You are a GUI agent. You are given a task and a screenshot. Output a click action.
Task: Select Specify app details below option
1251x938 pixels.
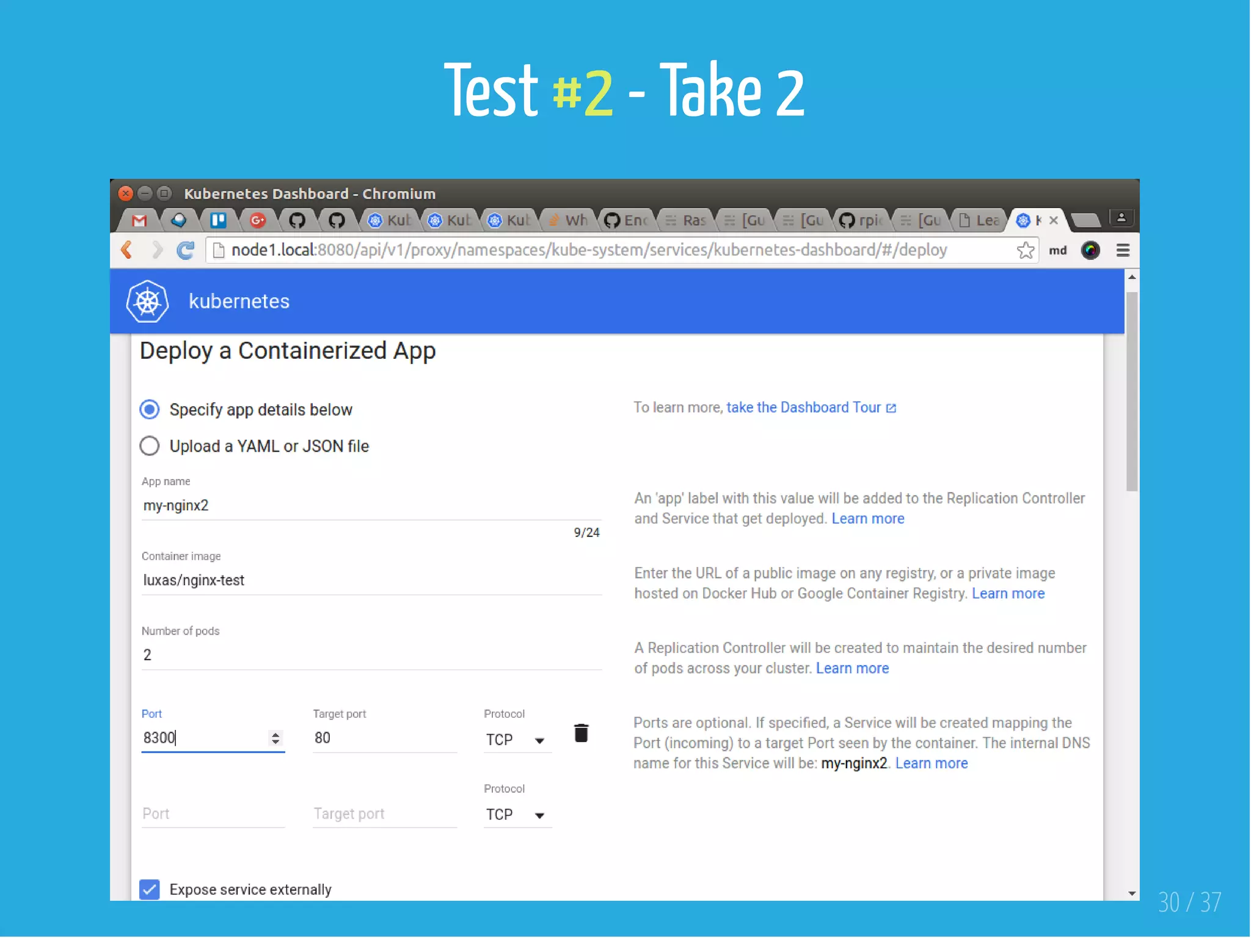pos(150,409)
